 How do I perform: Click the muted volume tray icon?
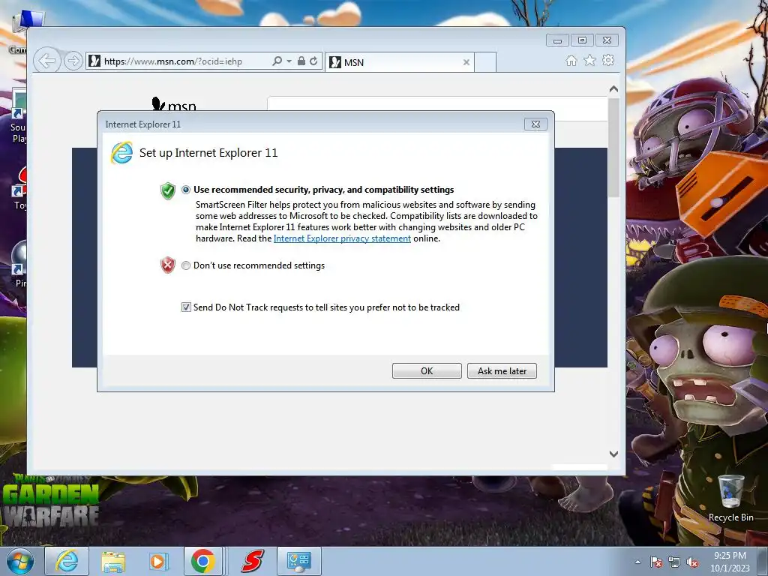[692, 562]
